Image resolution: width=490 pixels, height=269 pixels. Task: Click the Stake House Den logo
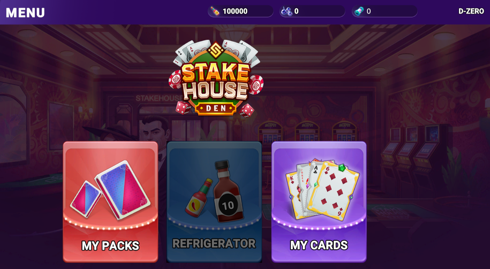tap(216, 78)
